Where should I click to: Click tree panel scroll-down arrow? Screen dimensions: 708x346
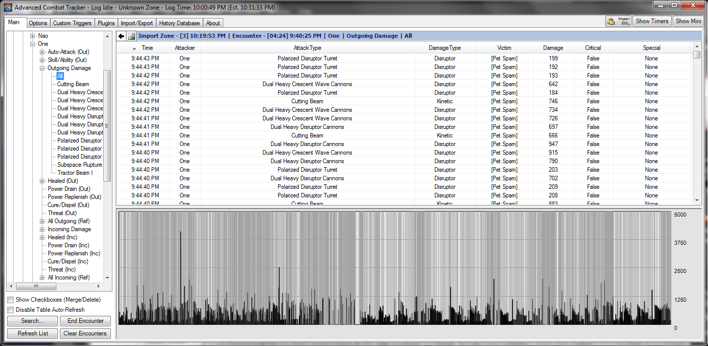(107, 278)
